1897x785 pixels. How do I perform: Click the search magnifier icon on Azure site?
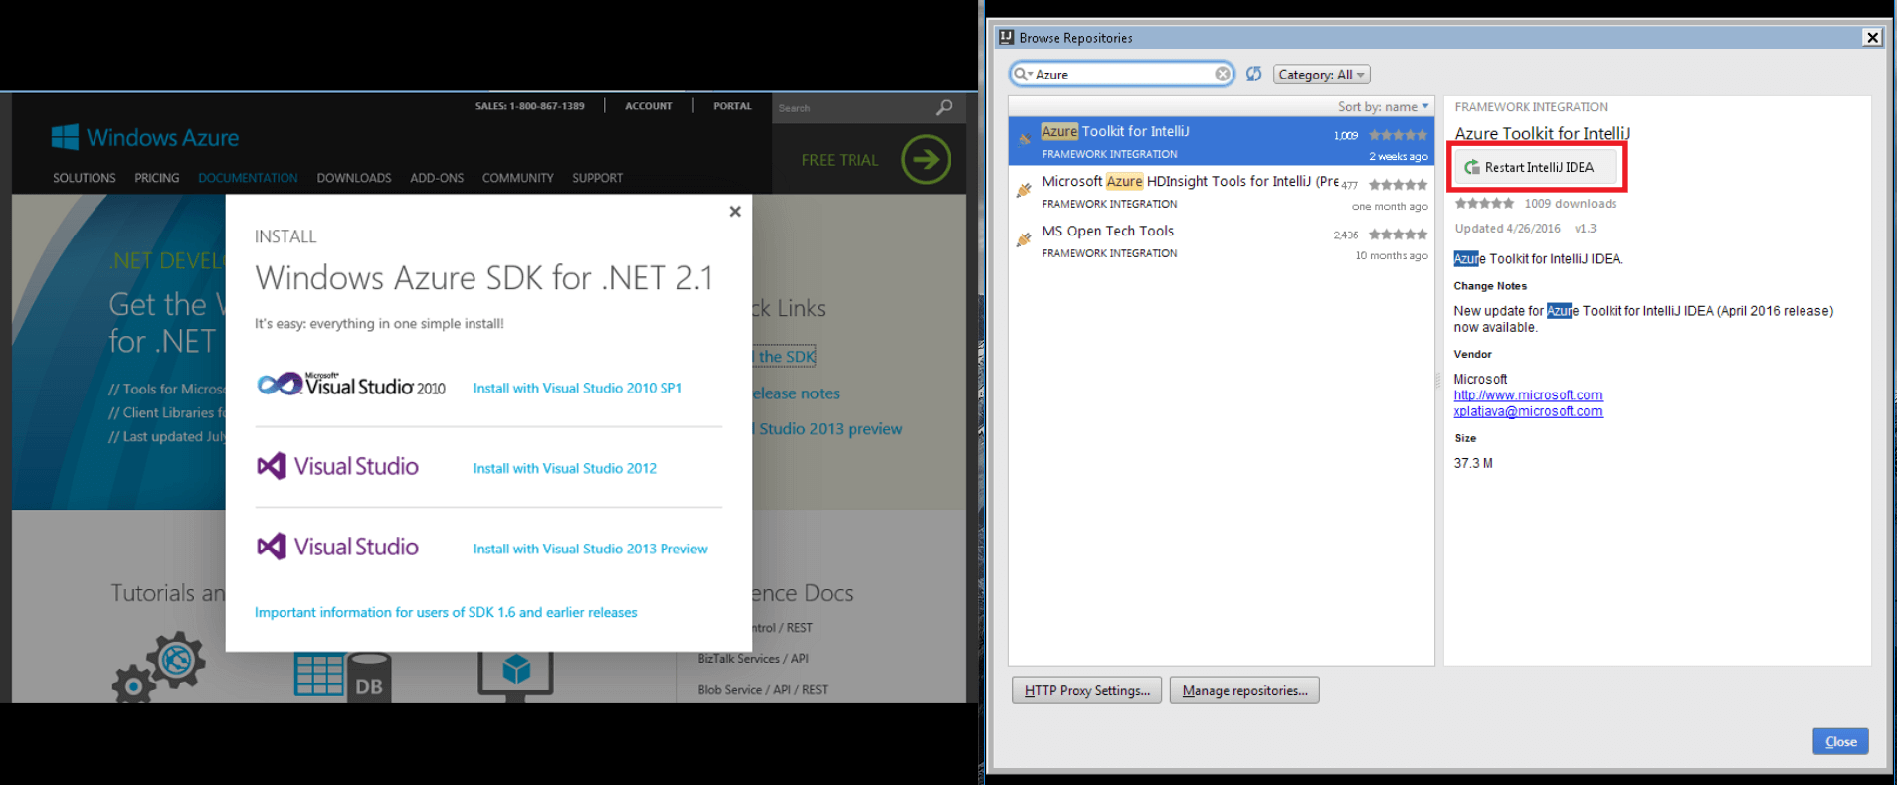coord(944,107)
